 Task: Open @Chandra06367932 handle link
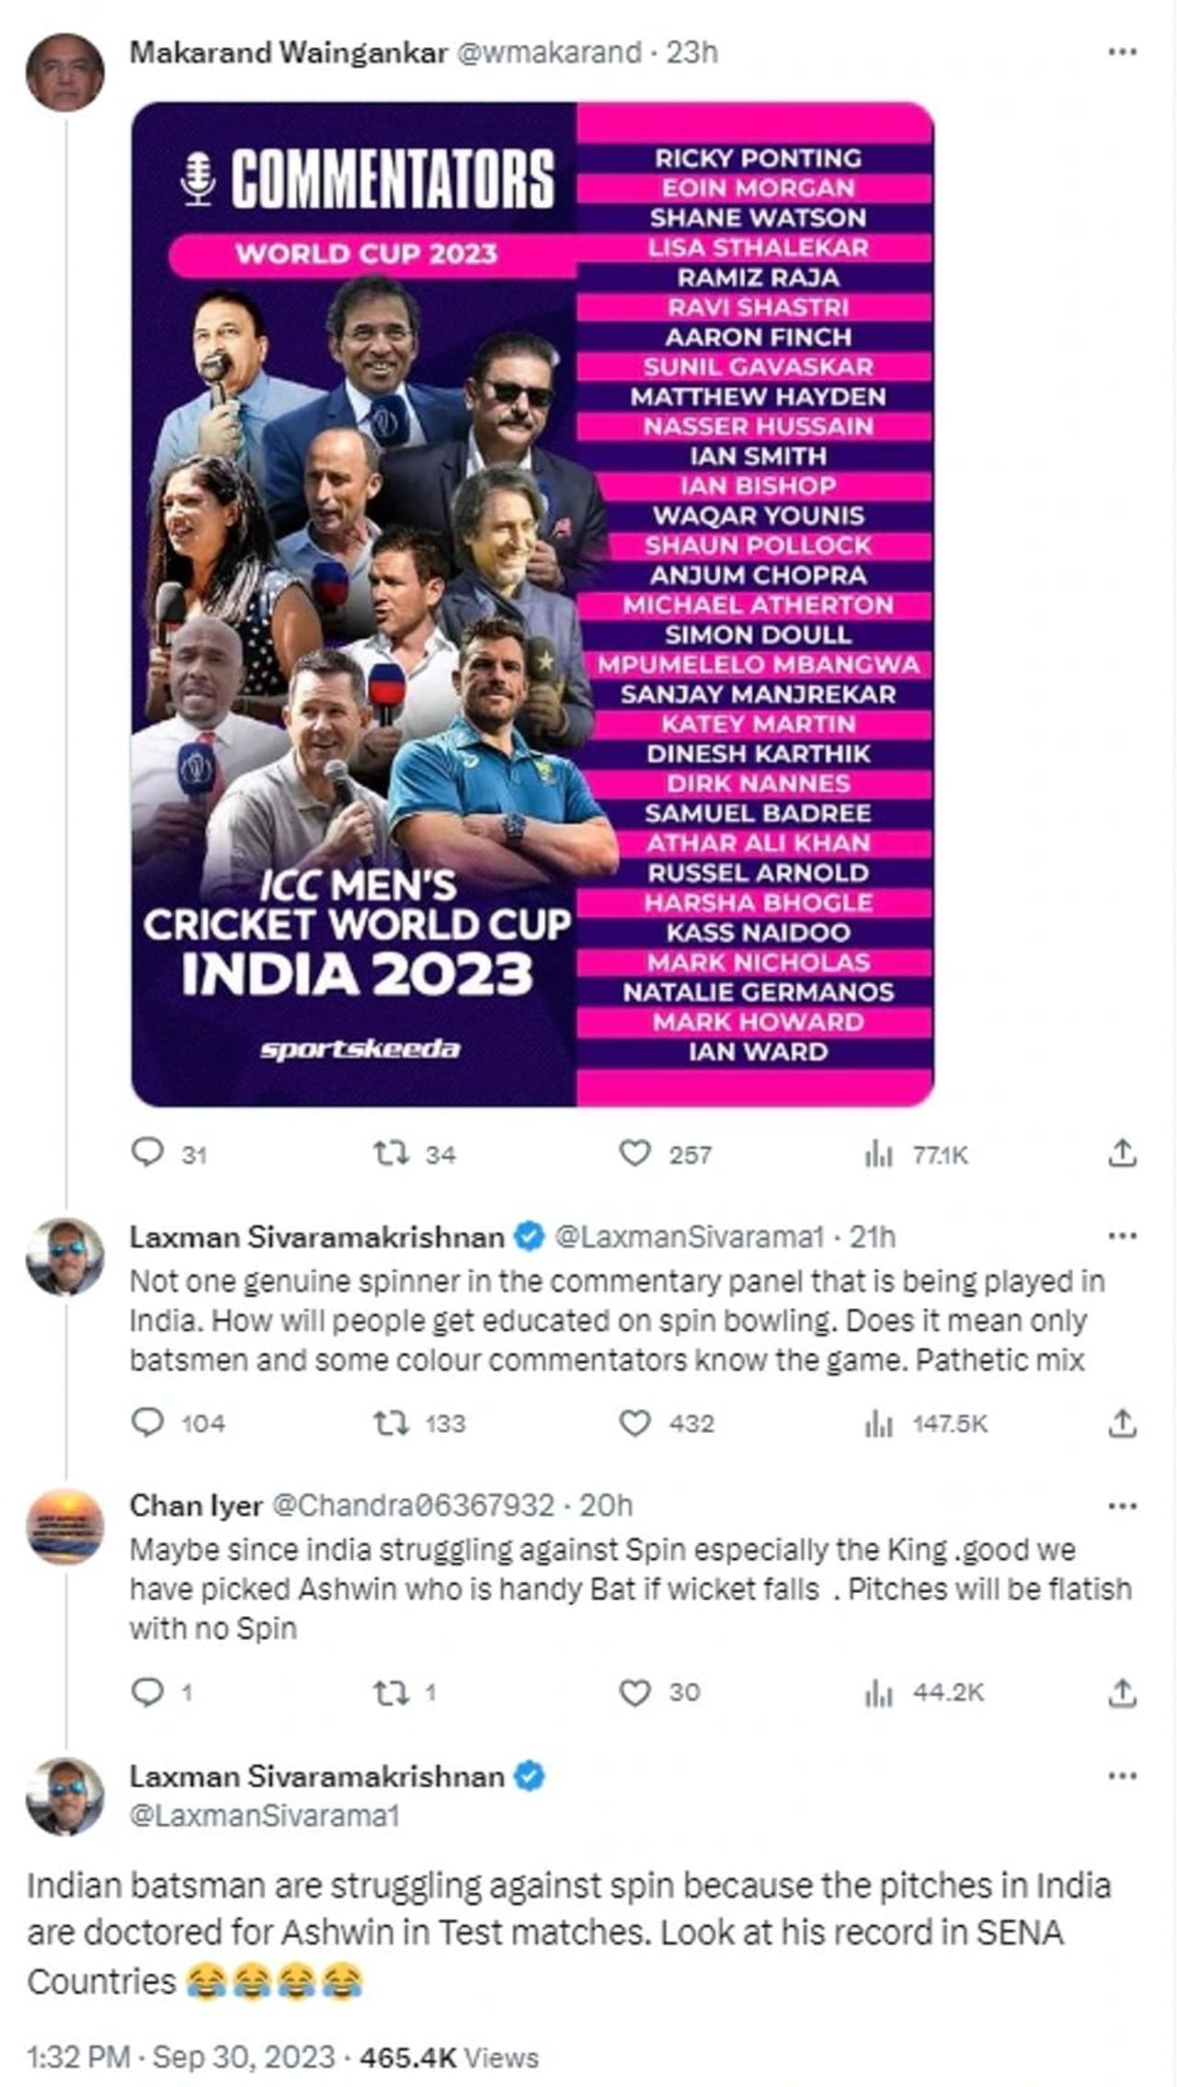tap(414, 1506)
